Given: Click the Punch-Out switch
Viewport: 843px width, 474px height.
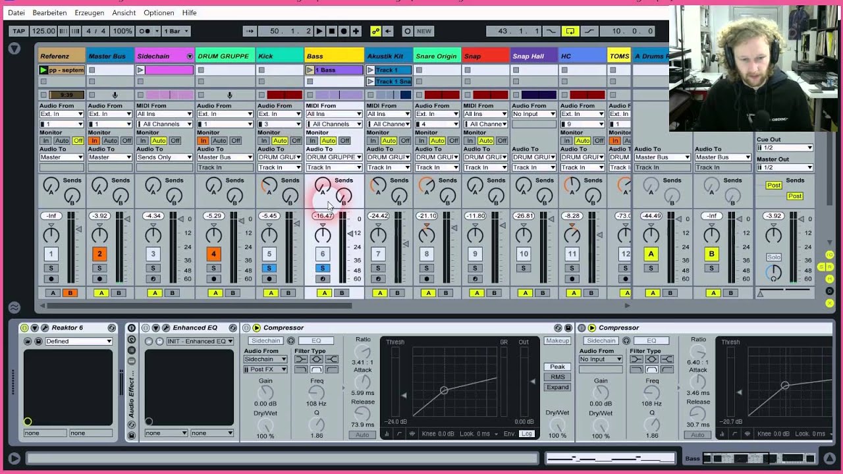Looking at the screenshot, I should pos(589,31).
